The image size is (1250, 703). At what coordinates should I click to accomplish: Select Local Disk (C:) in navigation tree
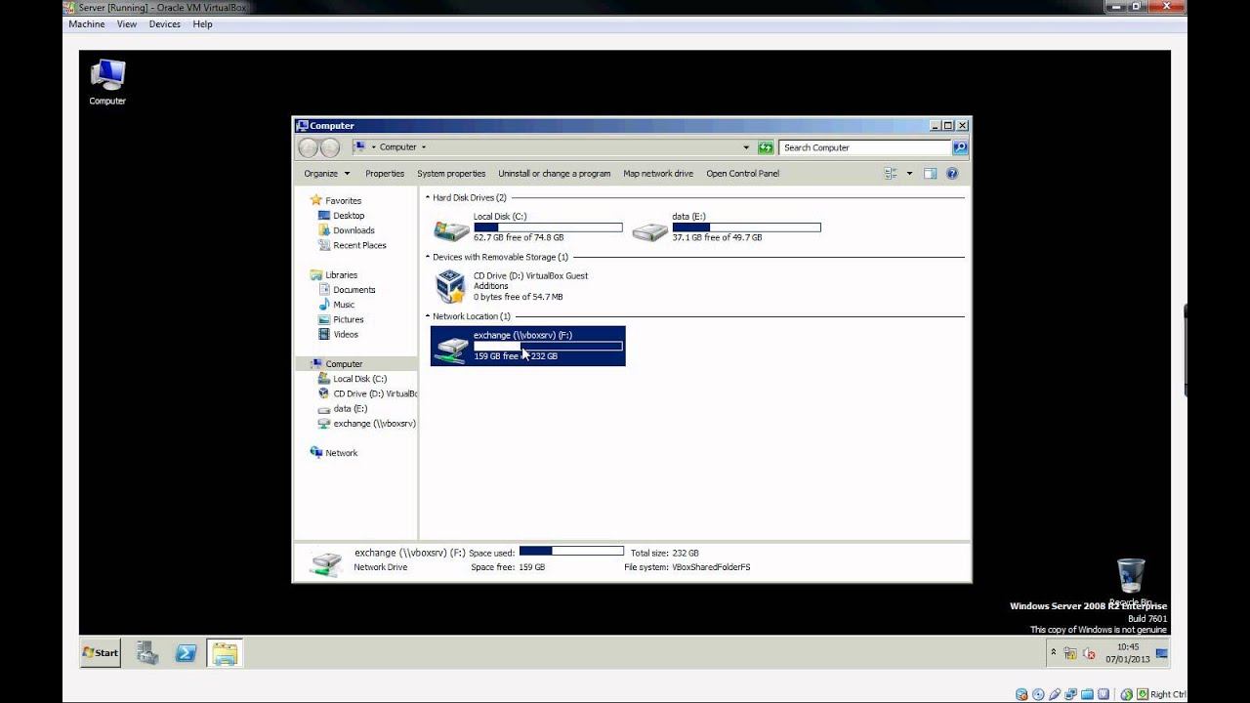coord(352,379)
